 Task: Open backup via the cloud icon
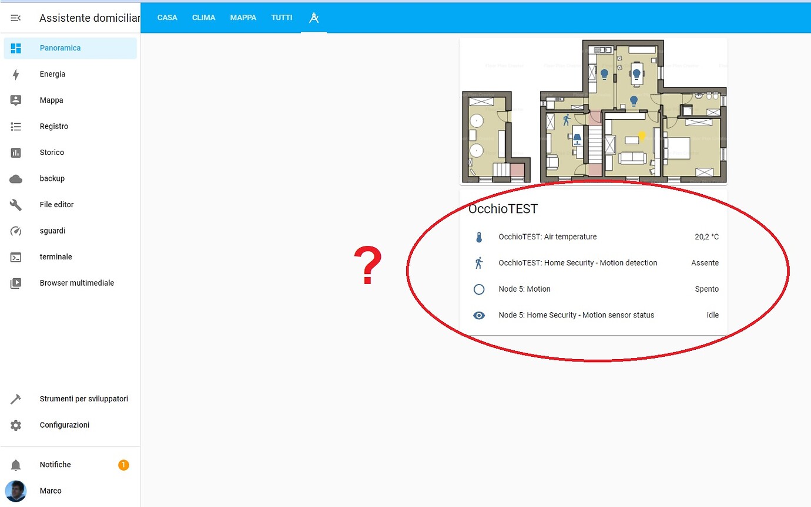click(16, 178)
